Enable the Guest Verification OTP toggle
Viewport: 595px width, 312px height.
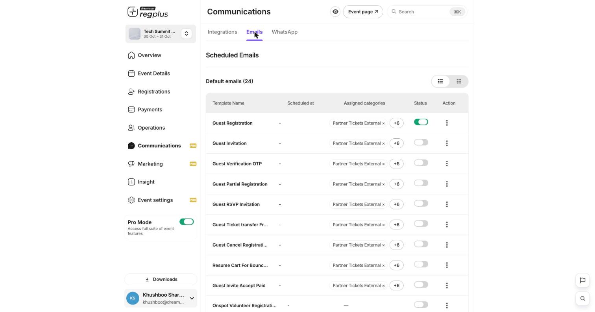[421, 163]
